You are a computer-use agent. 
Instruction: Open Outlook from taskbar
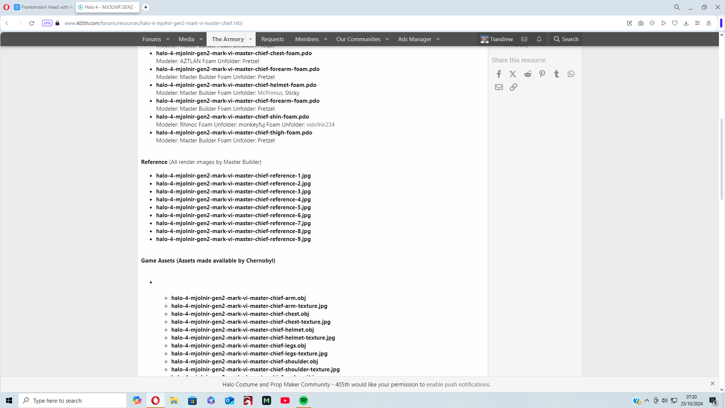[230, 400]
